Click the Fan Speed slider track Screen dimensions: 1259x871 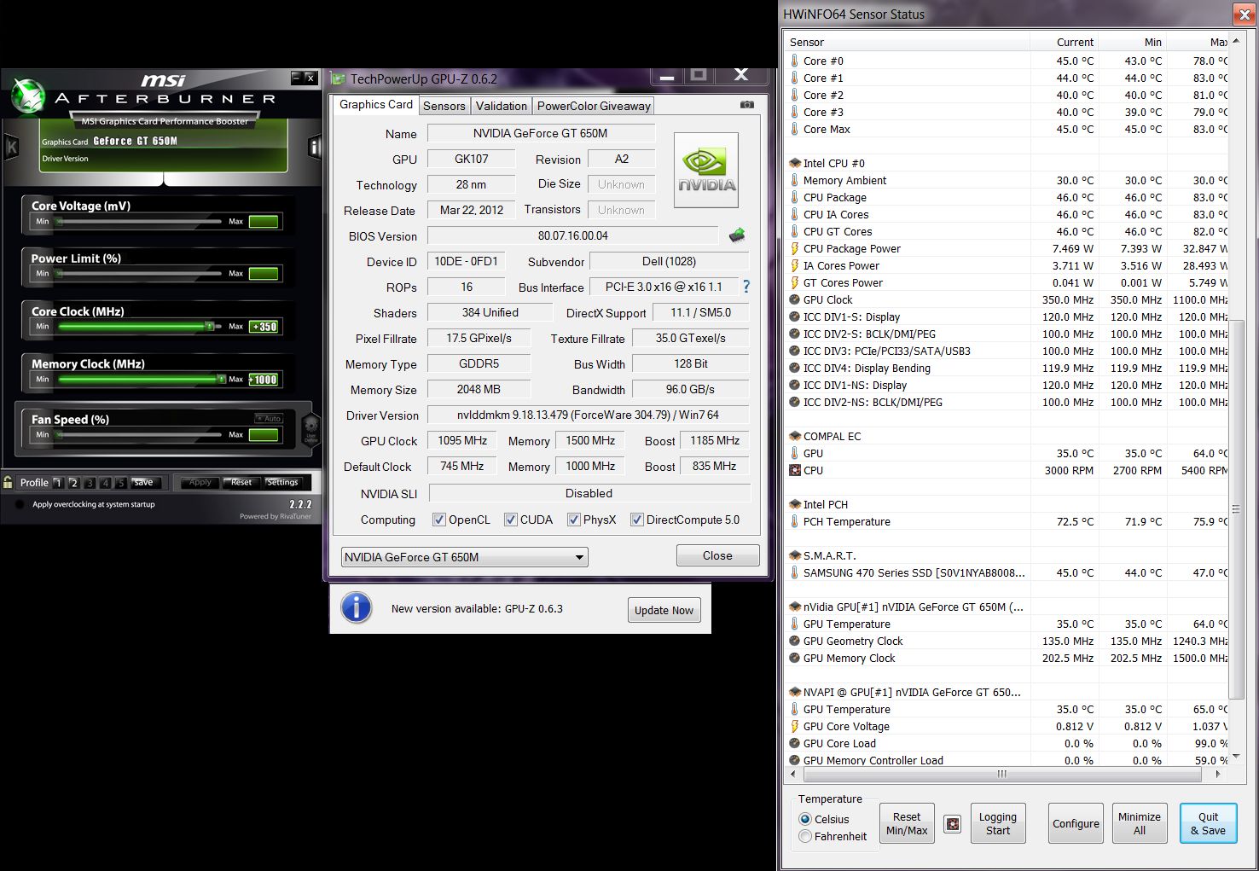[x=140, y=434]
